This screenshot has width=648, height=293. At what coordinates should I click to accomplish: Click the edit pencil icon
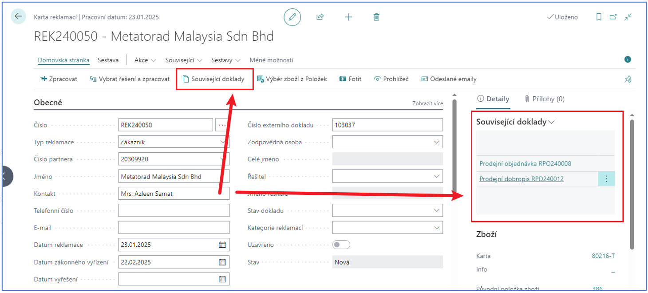tap(292, 17)
